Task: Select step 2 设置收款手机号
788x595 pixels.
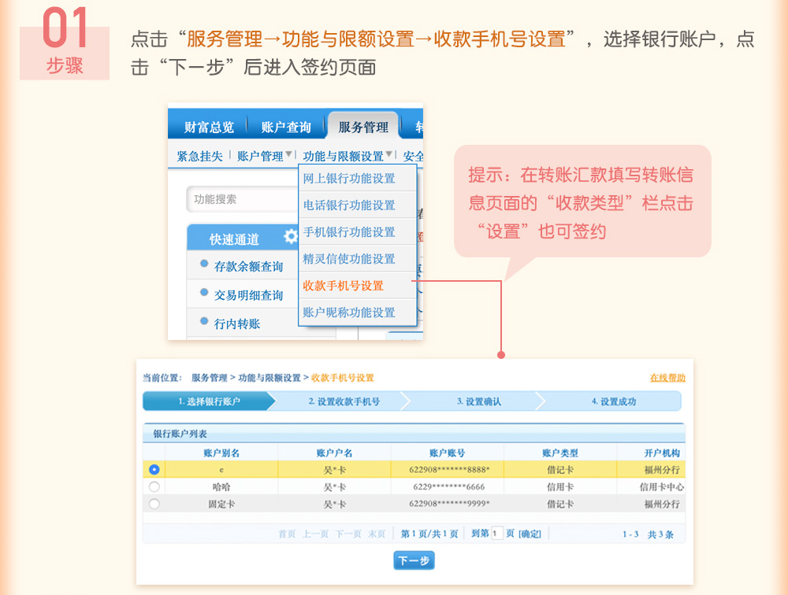Action: 344,401
